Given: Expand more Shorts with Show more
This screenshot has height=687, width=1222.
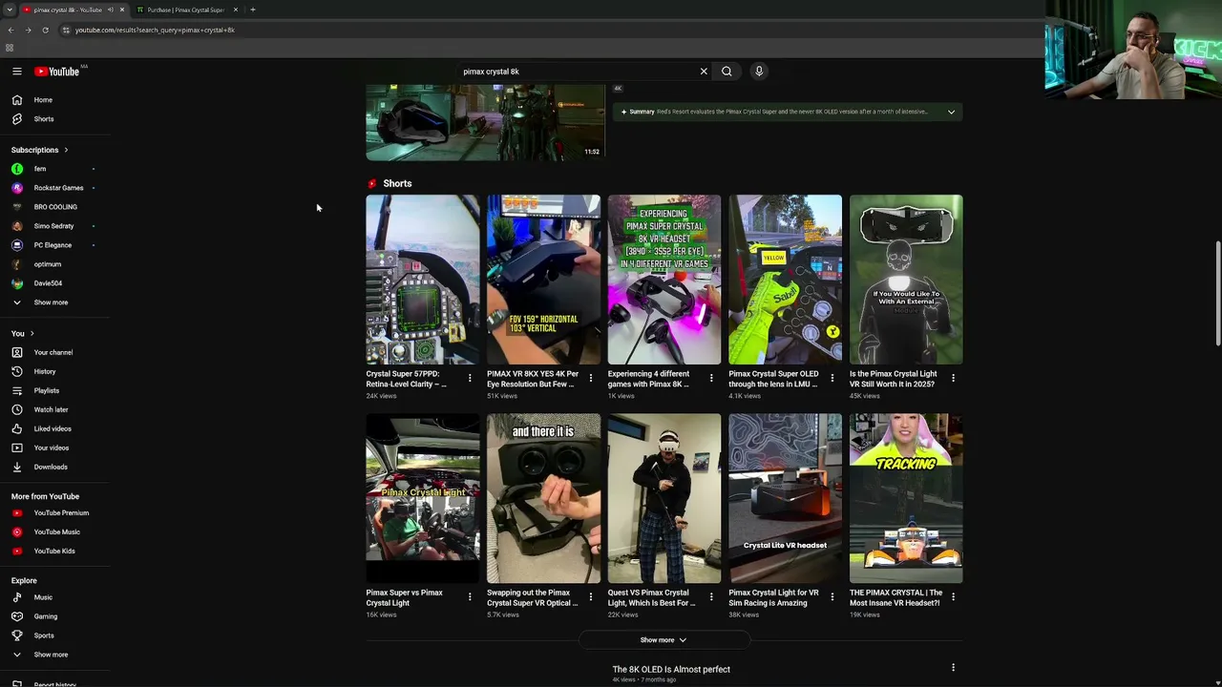Looking at the screenshot, I should click(x=664, y=640).
